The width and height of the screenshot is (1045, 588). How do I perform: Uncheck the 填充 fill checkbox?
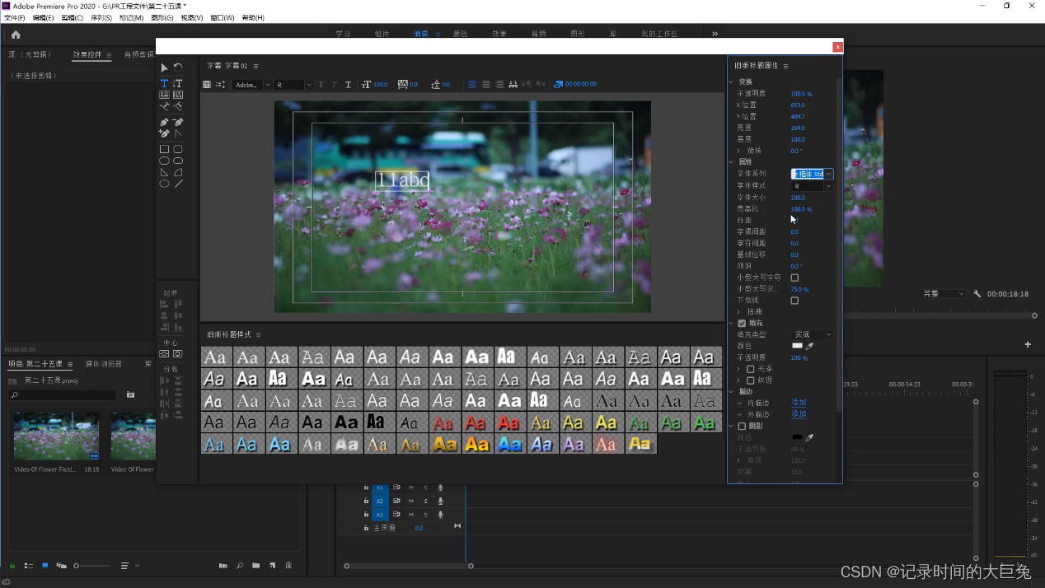(x=742, y=323)
